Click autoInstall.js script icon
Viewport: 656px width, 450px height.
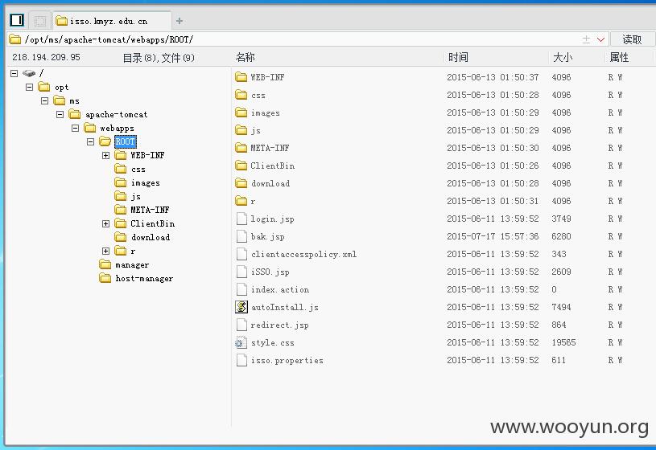pos(241,307)
